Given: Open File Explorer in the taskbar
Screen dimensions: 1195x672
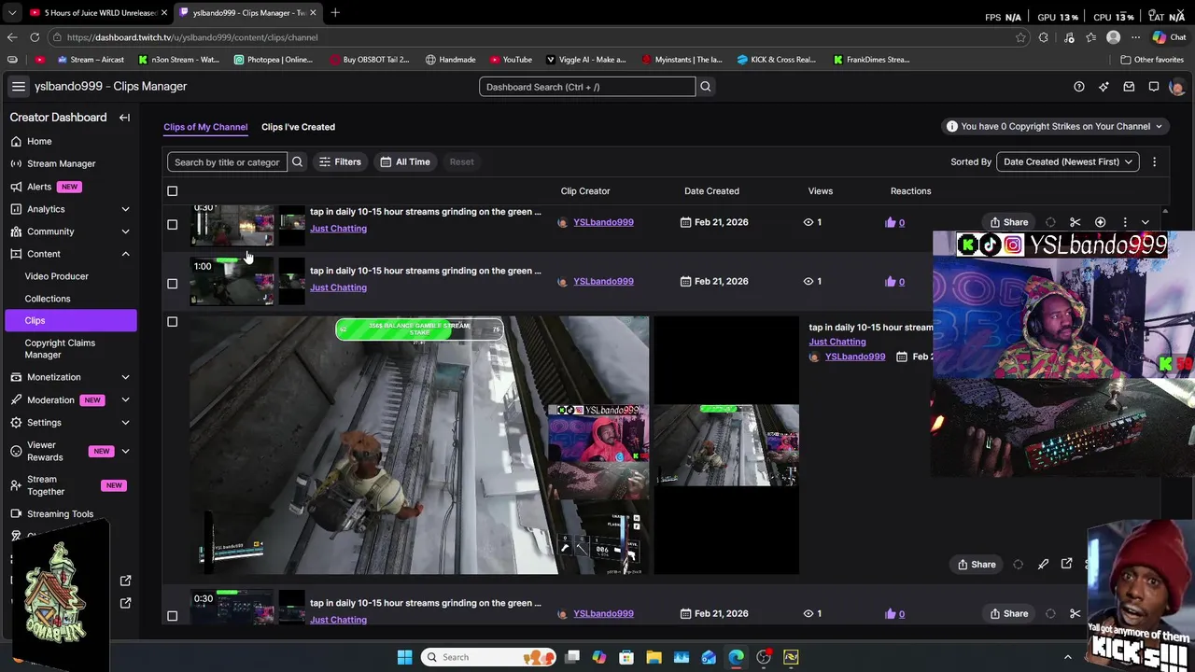Looking at the screenshot, I should 654,657.
